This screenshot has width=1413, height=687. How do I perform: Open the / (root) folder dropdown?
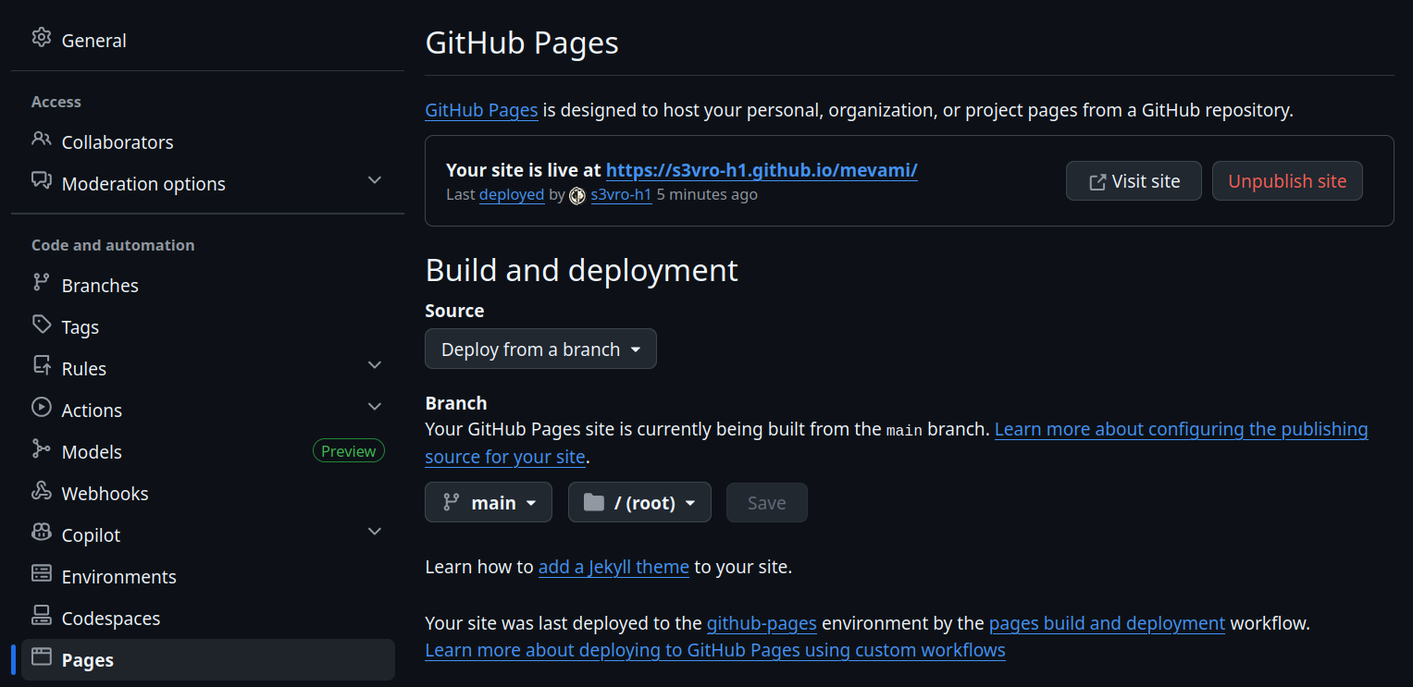coord(639,503)
